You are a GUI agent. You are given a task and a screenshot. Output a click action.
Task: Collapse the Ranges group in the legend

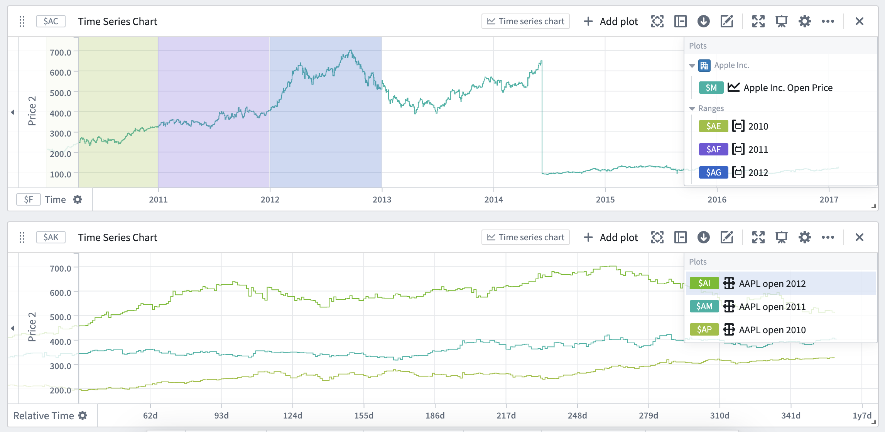(x=692, y=109)
